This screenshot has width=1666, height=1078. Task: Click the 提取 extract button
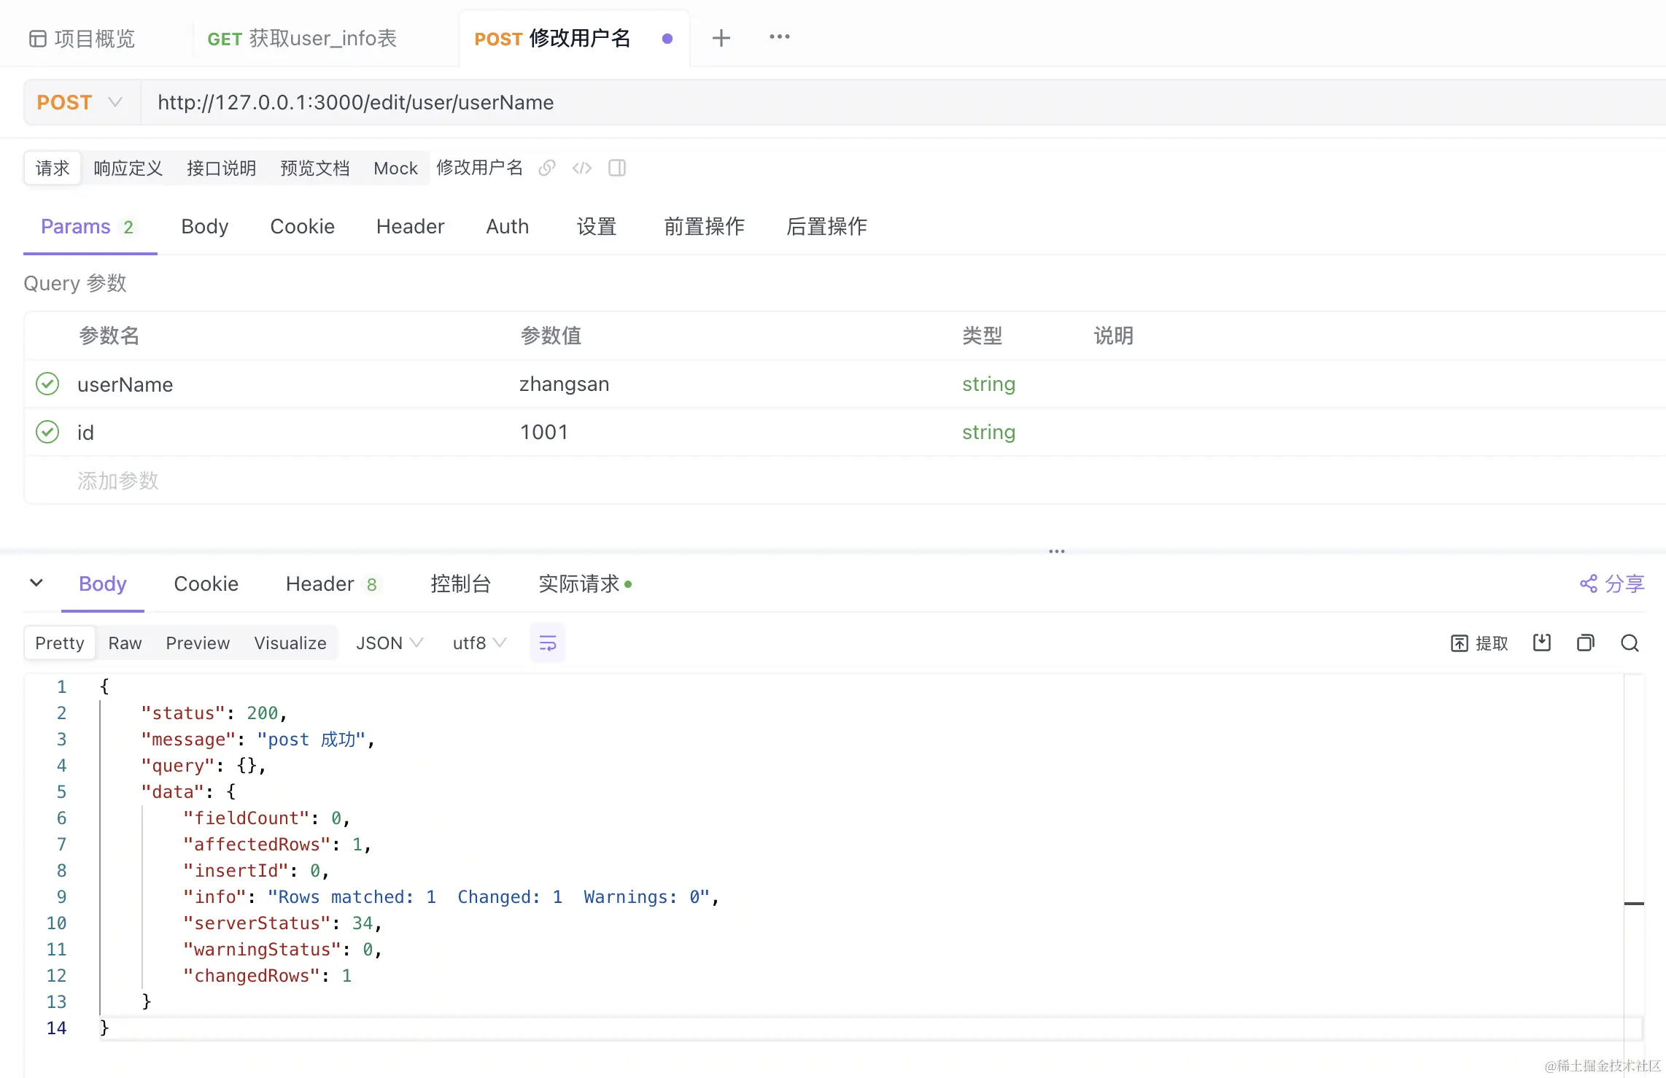(x=1479, y=643)
